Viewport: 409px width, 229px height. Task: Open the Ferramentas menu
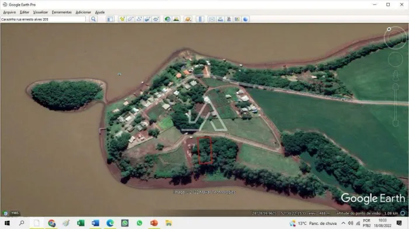tap(61, 12)
